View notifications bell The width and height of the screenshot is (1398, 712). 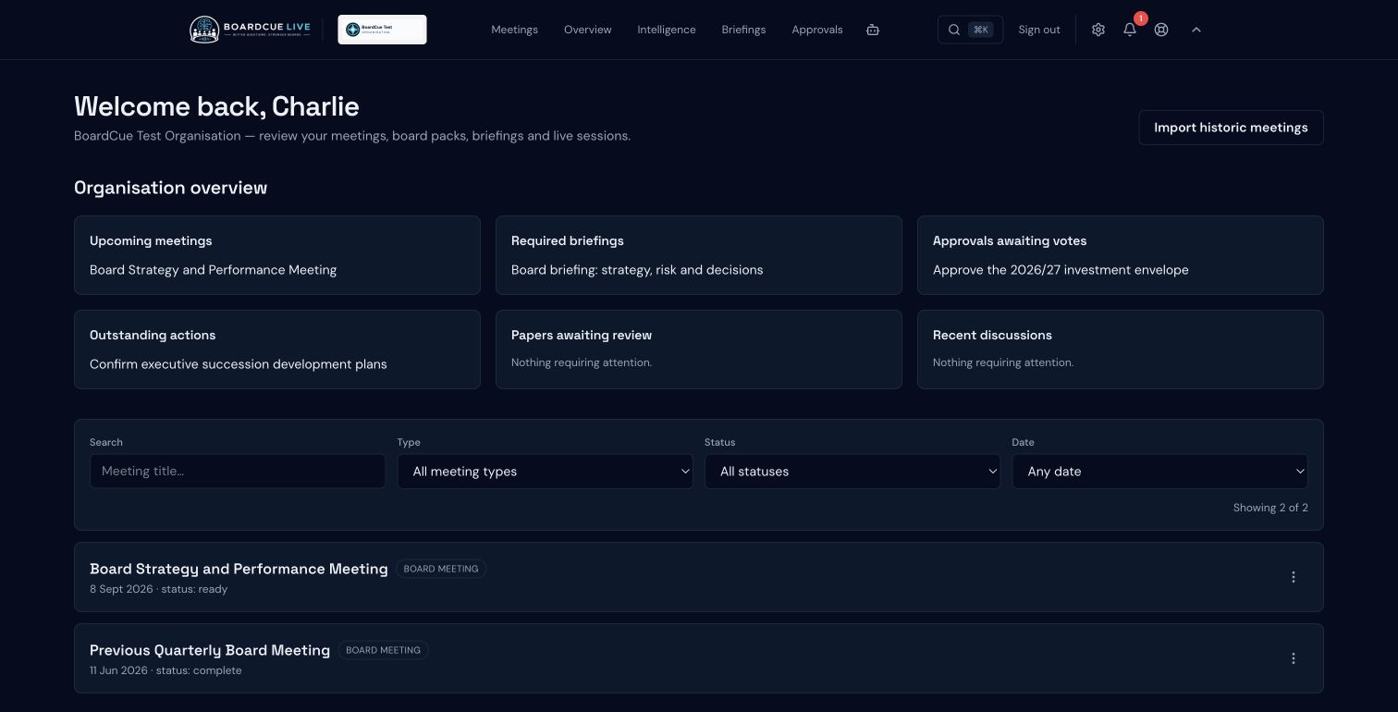pos(1130,30)
